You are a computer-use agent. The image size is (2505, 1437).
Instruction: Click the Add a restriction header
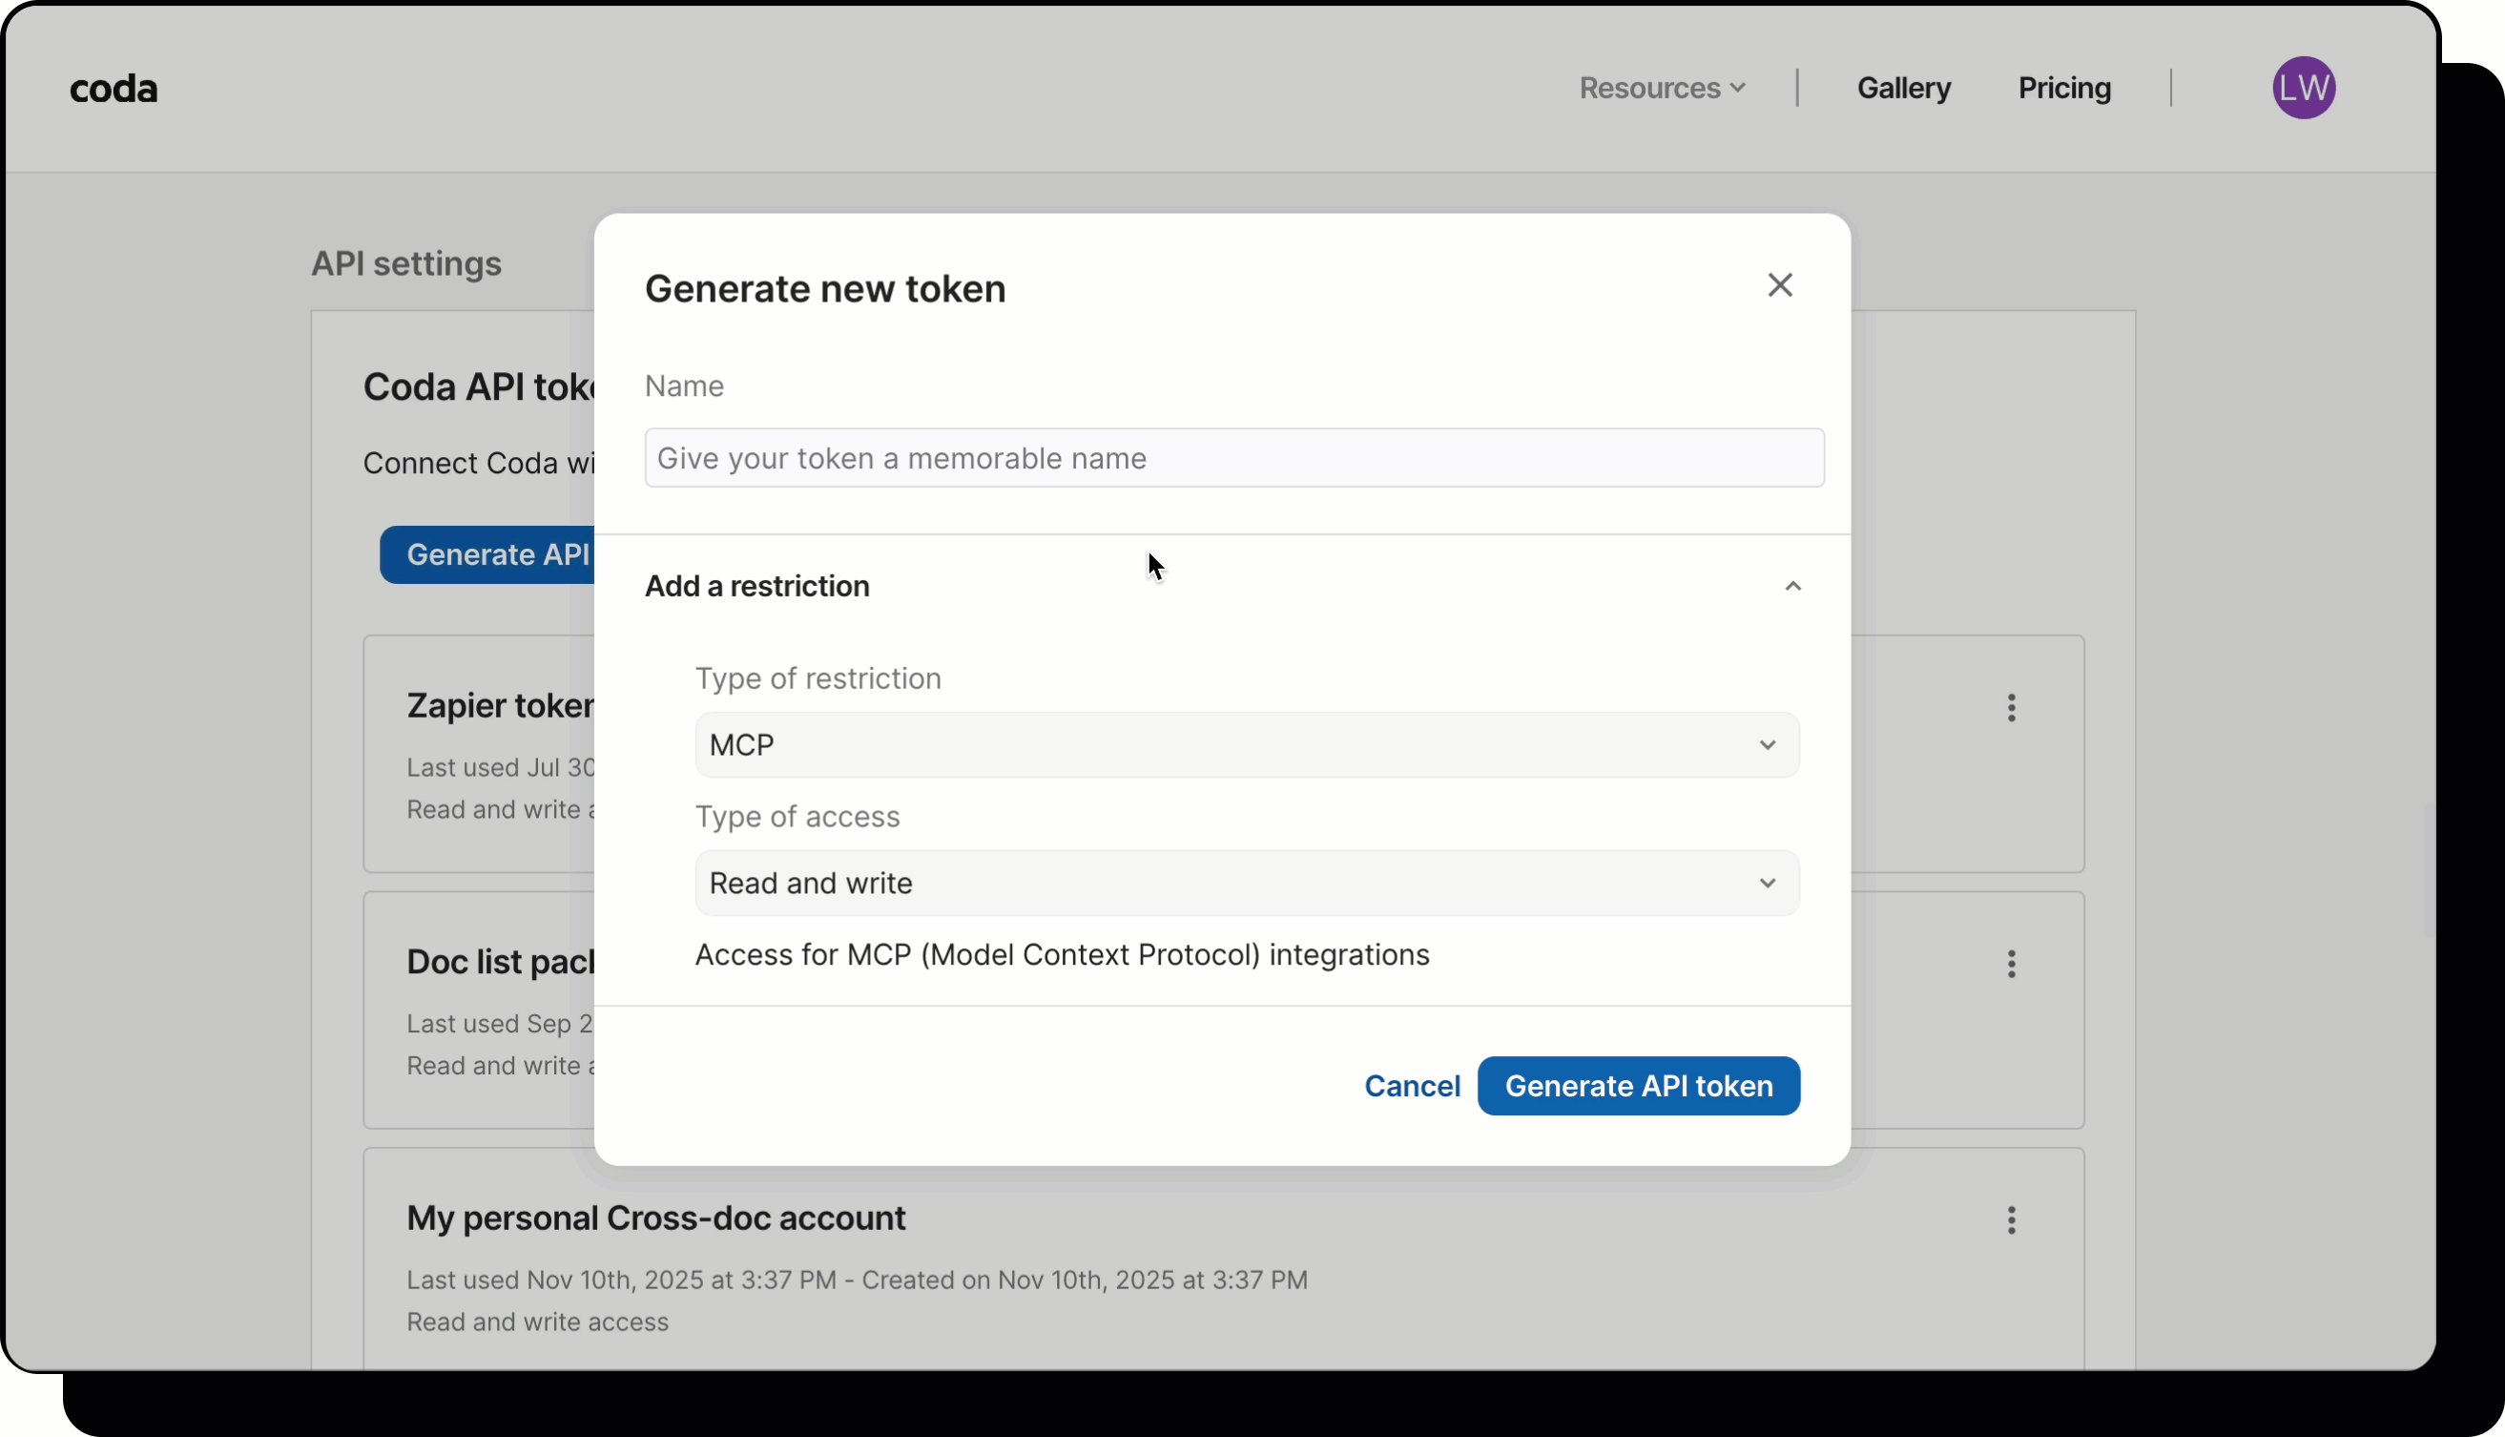756,585
